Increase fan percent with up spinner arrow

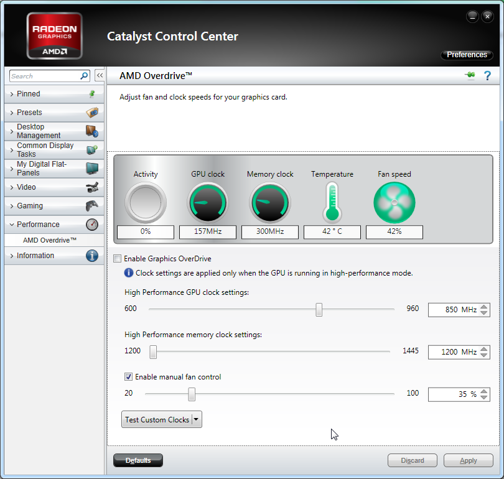click(x=483, y=391)
